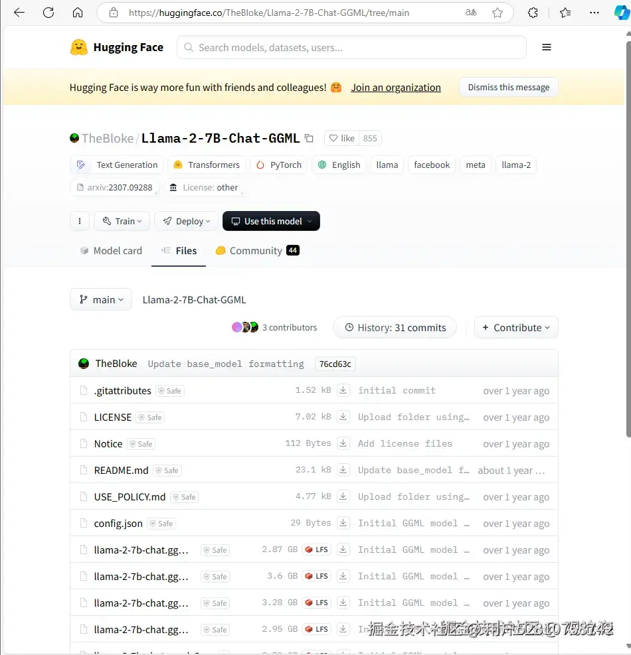Click the browser address bar URL
This screenshot has height=655, width=631.
(x=269, y=13)
